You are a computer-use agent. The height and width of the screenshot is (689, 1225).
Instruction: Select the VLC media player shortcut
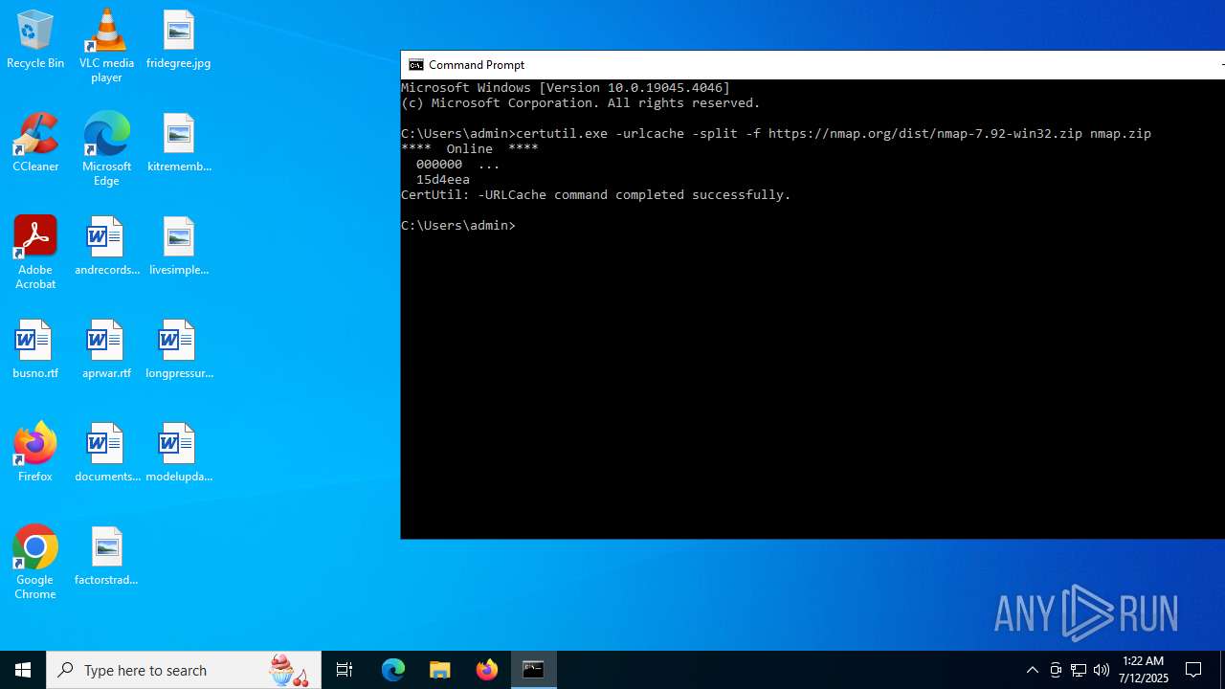tap(106, 46)
